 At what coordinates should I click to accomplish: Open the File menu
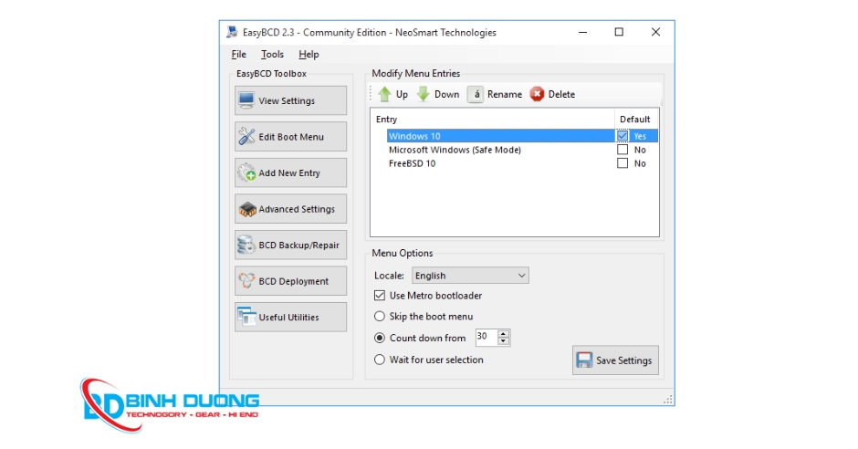click(x=238, y=54)
